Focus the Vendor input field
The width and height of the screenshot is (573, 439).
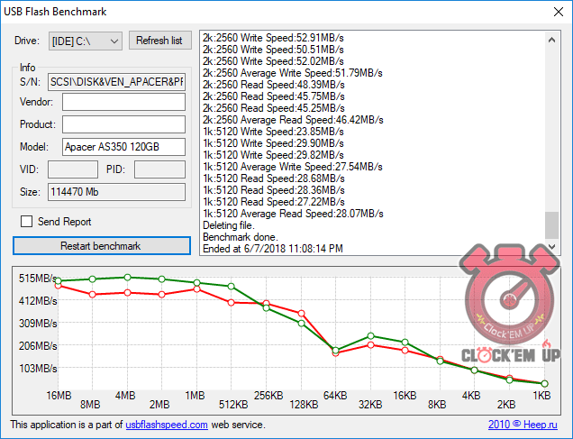pos(123,102)
